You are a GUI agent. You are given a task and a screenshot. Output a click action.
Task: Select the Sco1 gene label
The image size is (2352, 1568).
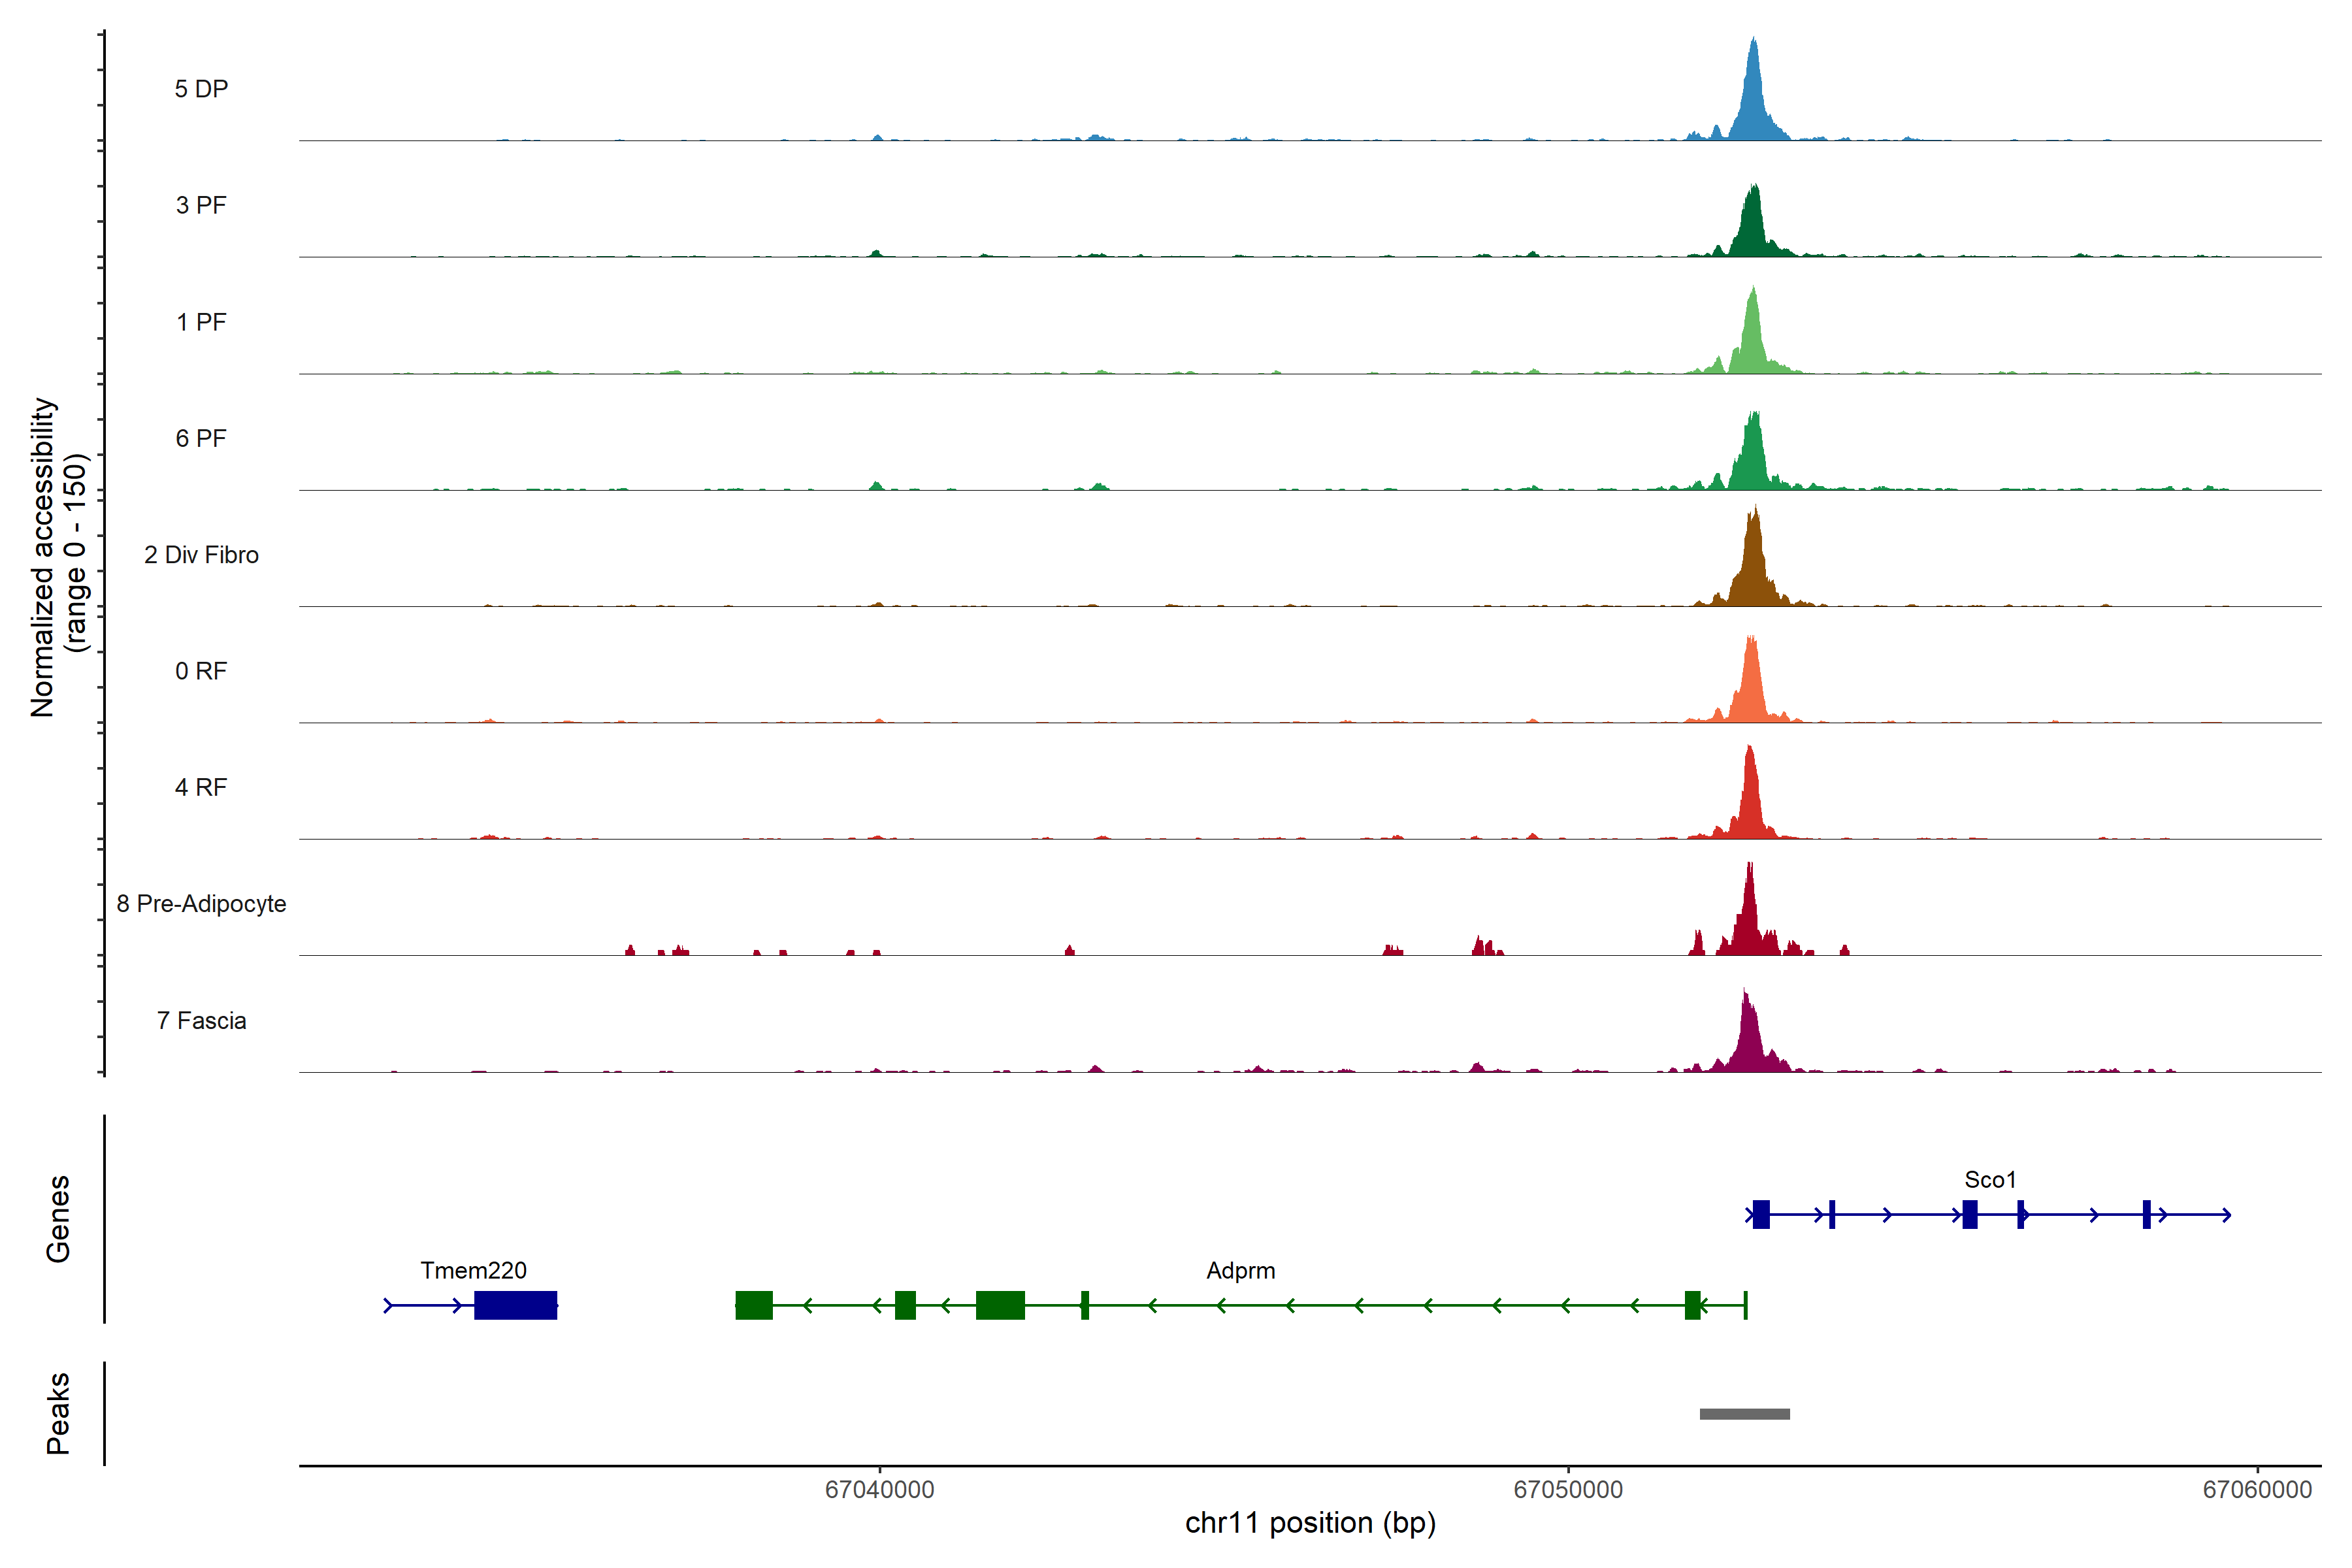[1989, 1180]
